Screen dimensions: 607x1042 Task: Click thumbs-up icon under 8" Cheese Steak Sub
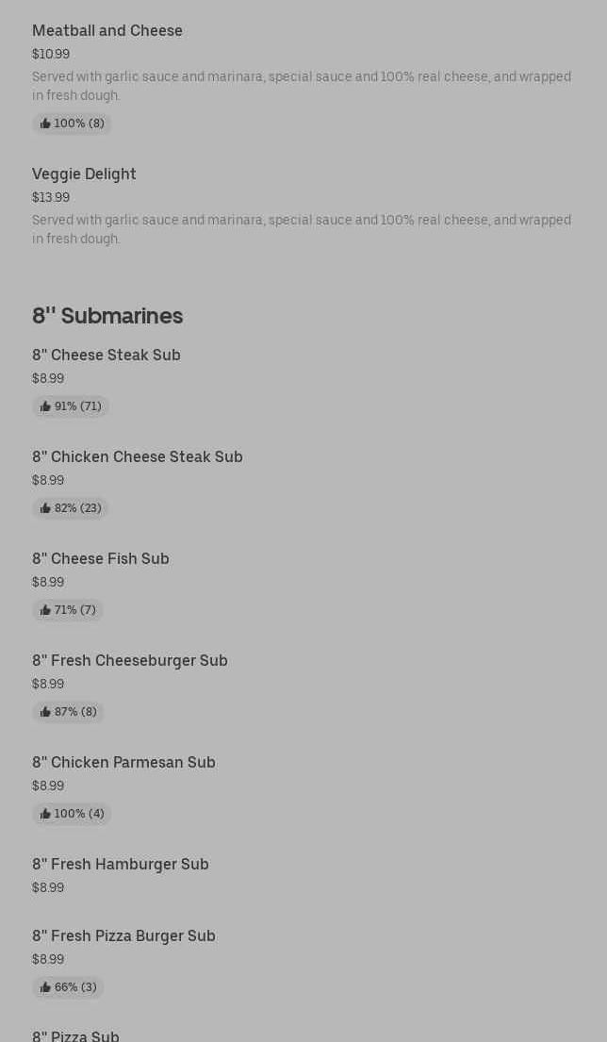tap(45, 406)
